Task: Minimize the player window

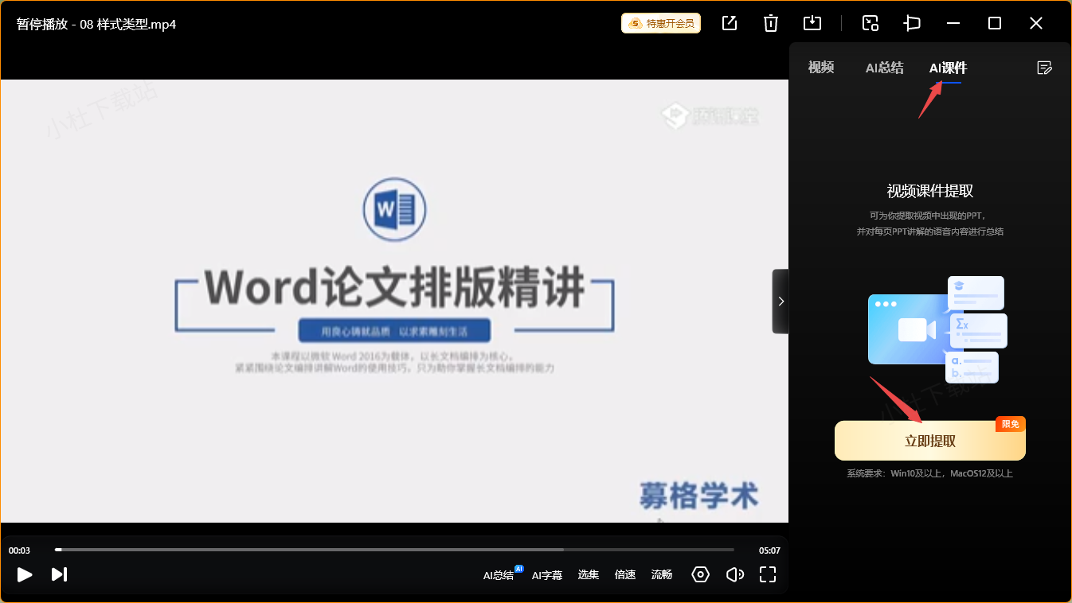Action: (x=953, y=23)
